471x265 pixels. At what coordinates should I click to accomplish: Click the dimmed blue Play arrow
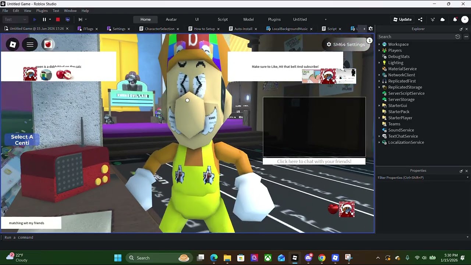tap(35, 20)
